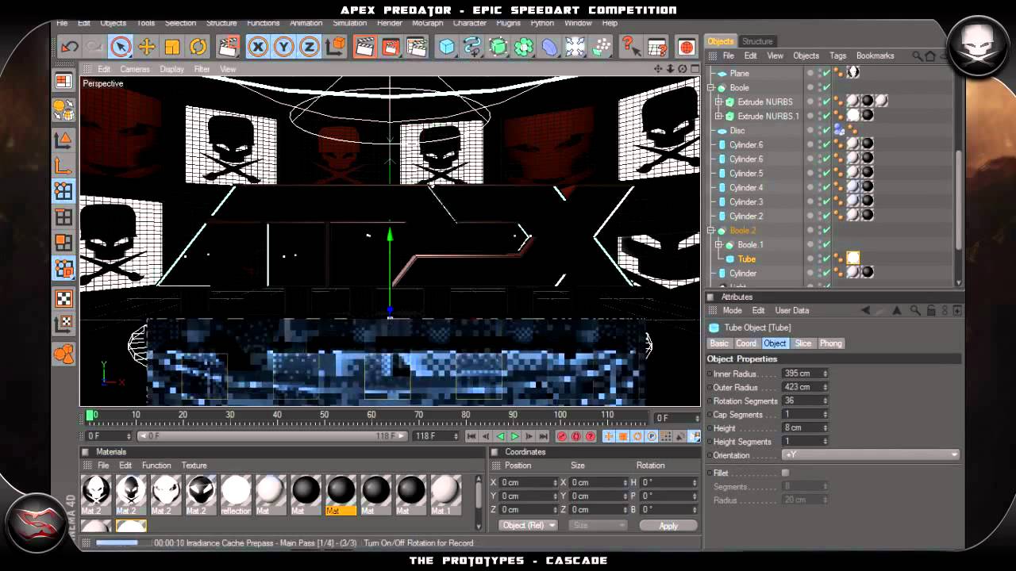Click the red globe toolbar icon
This screenshot has height=571, width=1016.
[x=687, y=47]
